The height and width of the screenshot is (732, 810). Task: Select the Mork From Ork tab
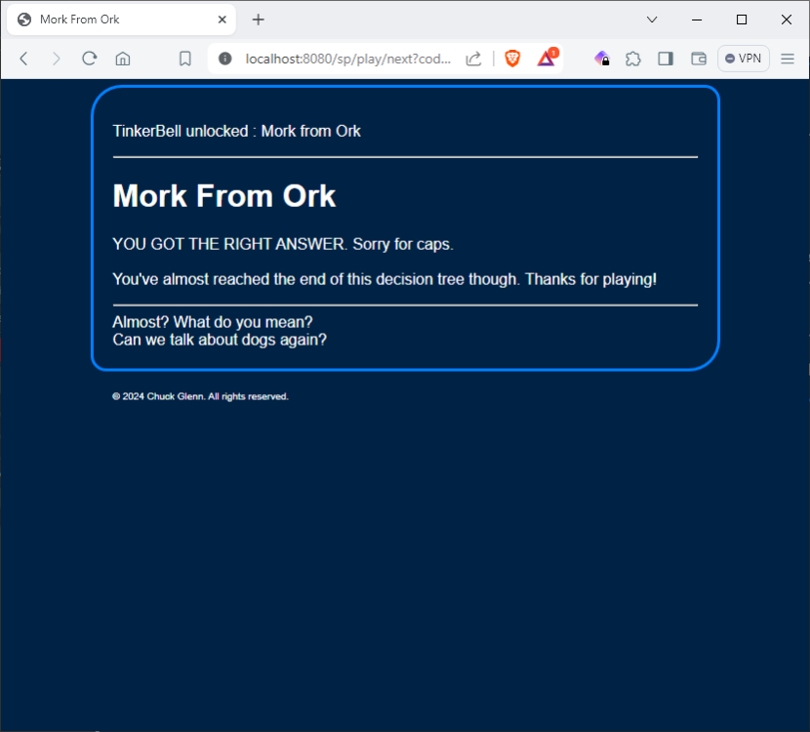(x=107, y=20)
